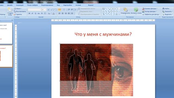This screenshot has width=174, height=98.
Task: Select the right brace shape
Action: (114, 14)
